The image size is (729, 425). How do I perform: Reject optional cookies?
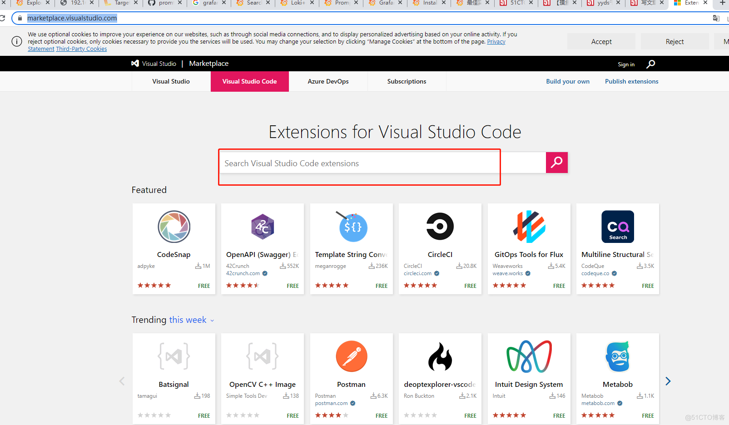pyautogui.click(x=674, y=41)
